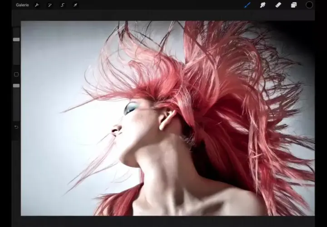Viewport: 327px width, 227px height.
Task: Click the brush size slider handle
Action: point(16,39)
